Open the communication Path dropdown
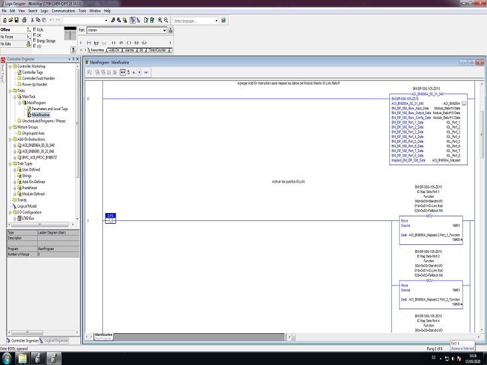Screen dimensions: 487x365 pos(164,30)
